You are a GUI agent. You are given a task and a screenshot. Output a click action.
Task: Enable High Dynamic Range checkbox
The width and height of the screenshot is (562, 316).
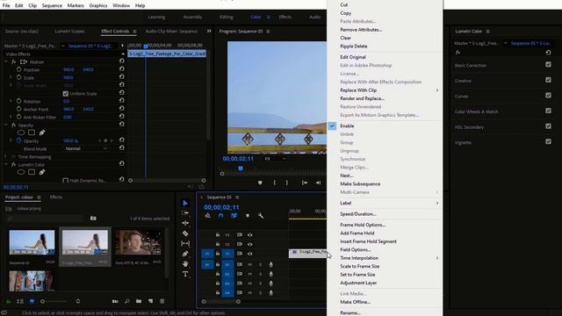pyautogui.click(x=65, y=181)
